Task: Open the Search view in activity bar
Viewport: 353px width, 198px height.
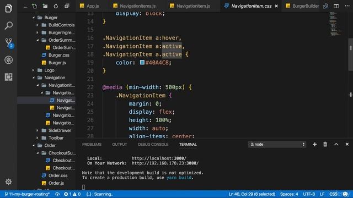Action: coord(9,25)
